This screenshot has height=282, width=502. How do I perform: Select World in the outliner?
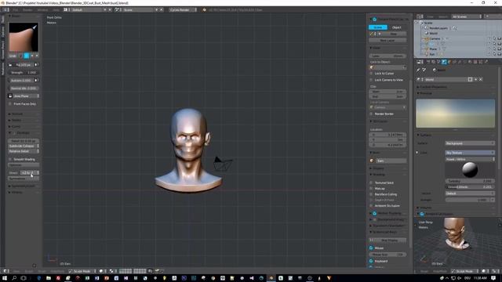[434, 33]
